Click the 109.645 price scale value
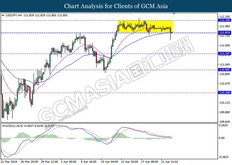This screenshot has height=165, width=232. click(225, 122)
